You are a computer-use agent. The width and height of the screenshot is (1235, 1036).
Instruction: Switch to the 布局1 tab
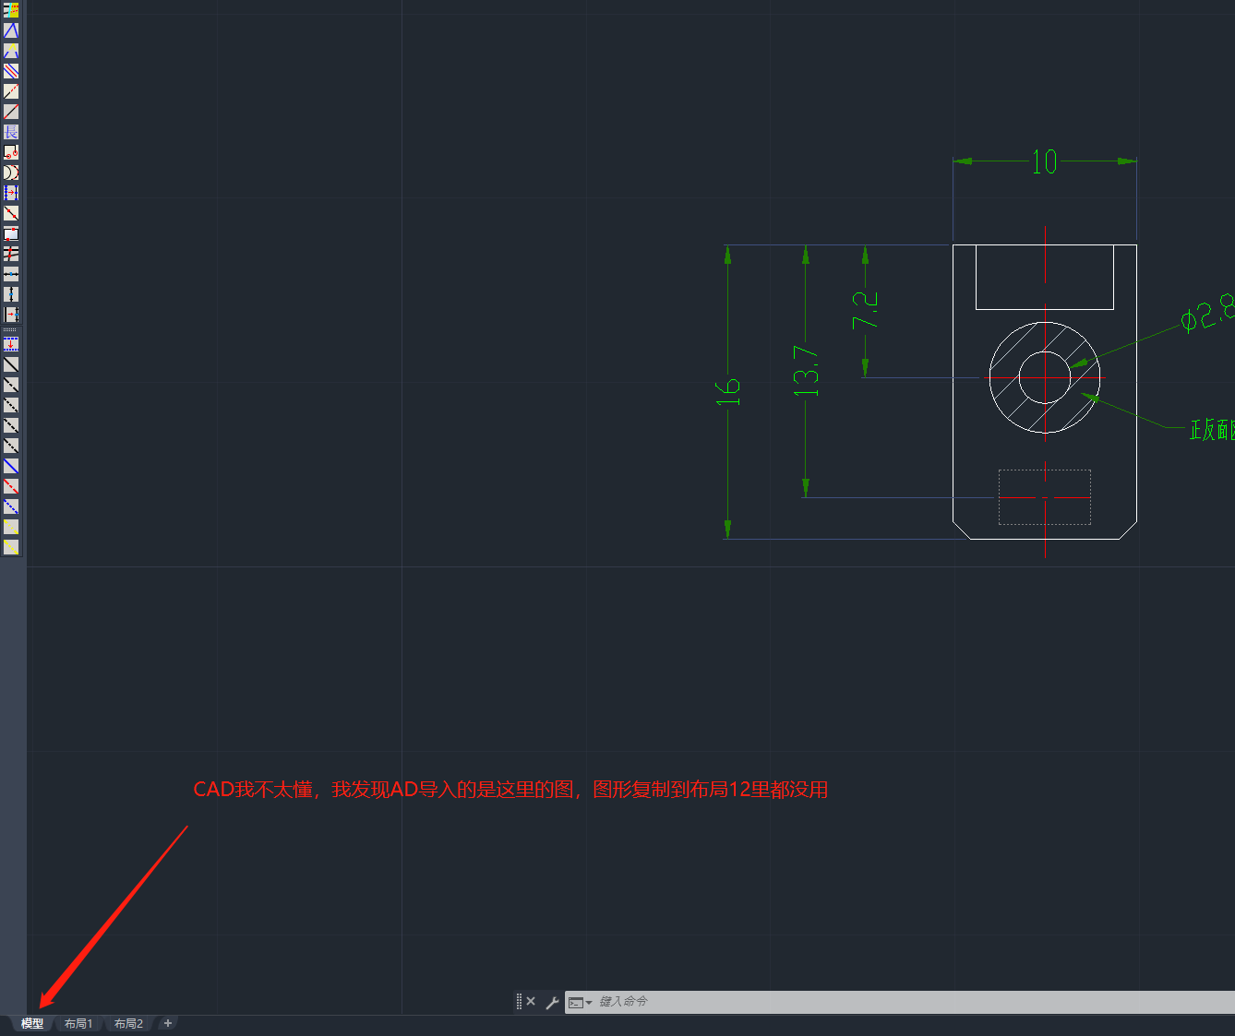(78, 1023)
